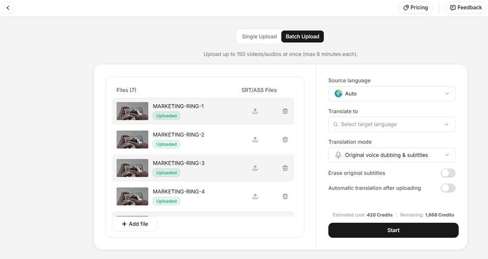This screenshot has width=488, height=259.
Task: Delete MARKETING-RING-3 from the list
Action: coord(285,168)
